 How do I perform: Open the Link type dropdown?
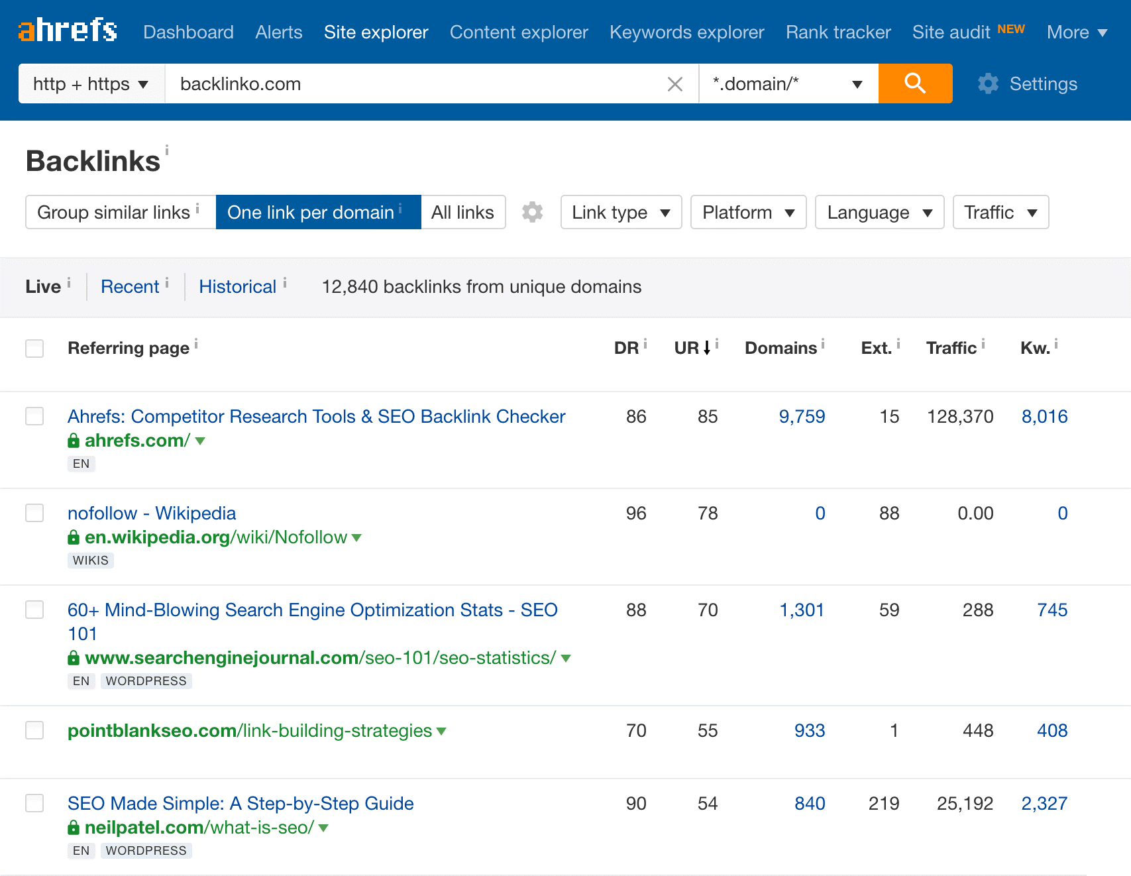tap(621, 212)
